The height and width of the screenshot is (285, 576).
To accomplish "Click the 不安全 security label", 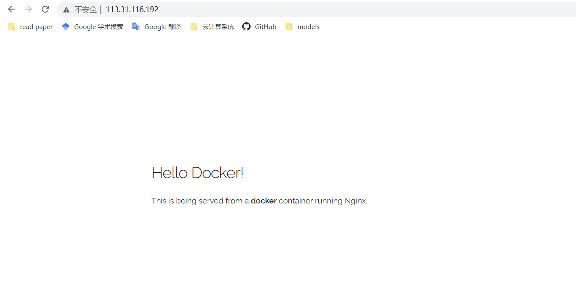I will click(86, 10).
